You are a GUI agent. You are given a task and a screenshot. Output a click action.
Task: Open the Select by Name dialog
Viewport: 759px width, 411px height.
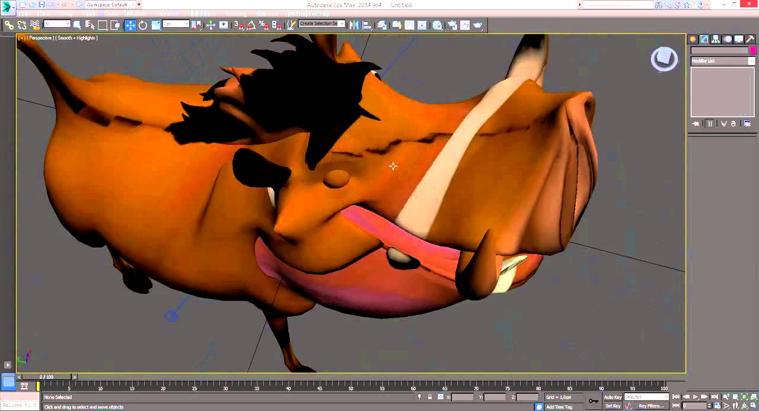pos(90,25)
